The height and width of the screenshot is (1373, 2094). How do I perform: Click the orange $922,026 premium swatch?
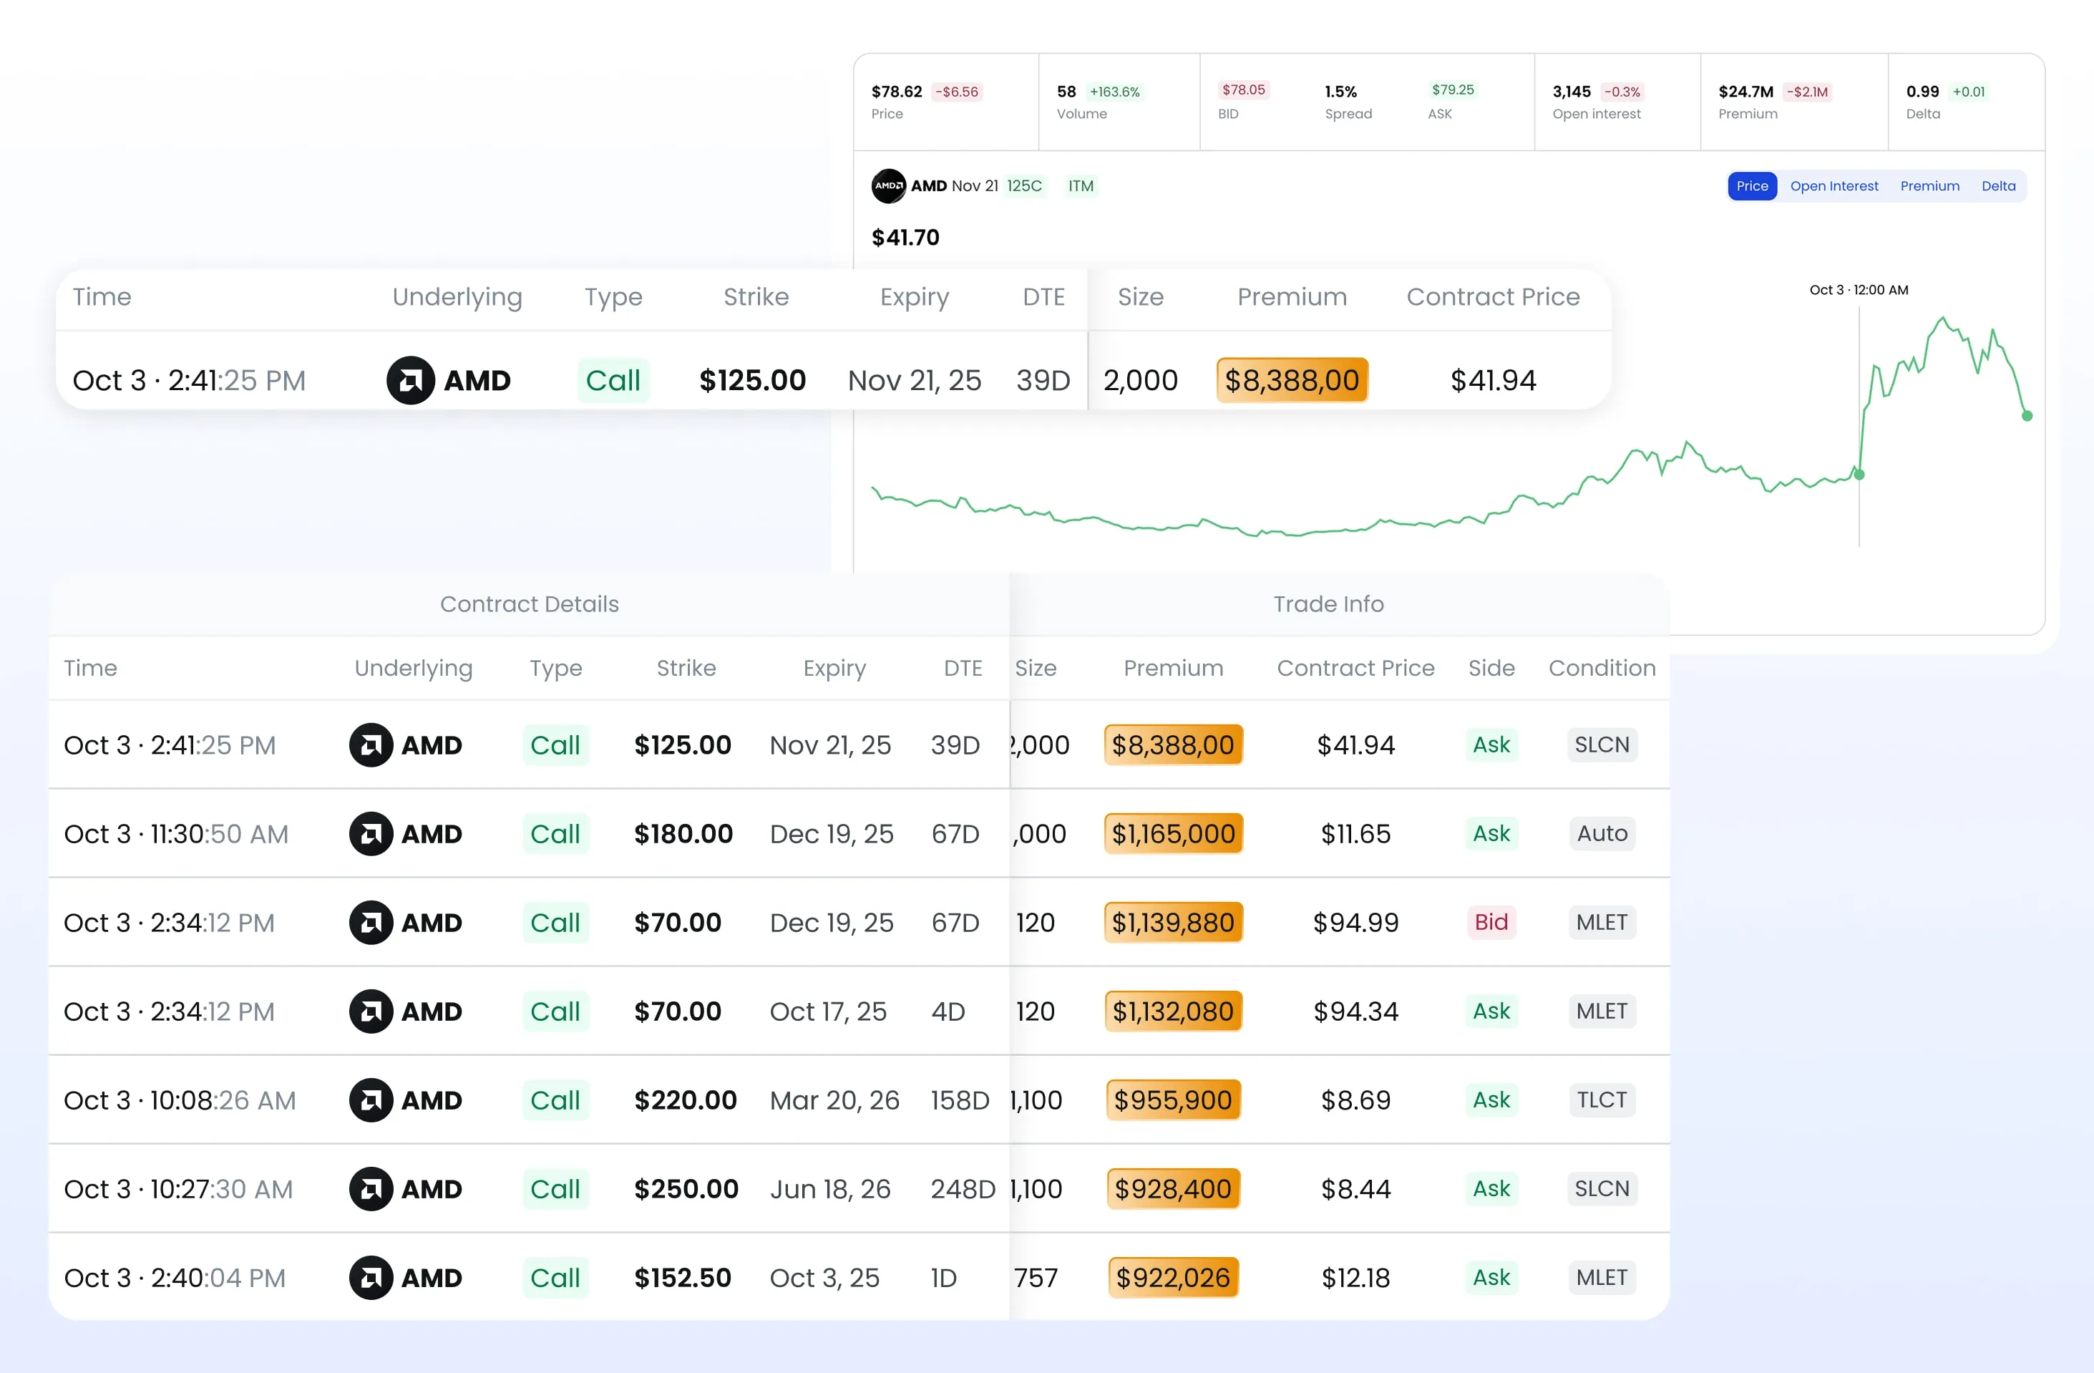(x=1173, y=1278)
